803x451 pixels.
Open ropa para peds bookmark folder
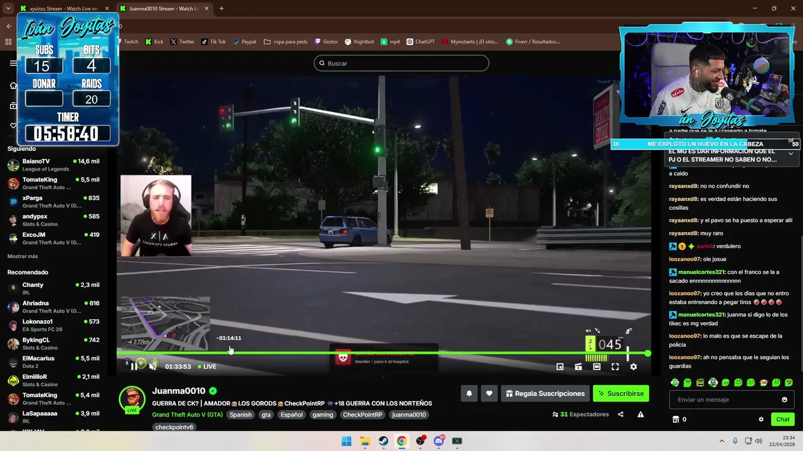point(286,42)
